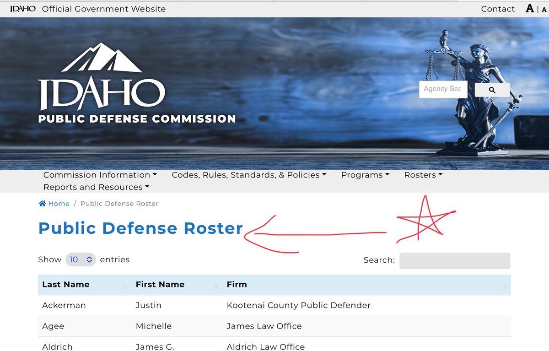Click the Firm column sort arrows icon
549x351 pixels.
pos(504,287)
